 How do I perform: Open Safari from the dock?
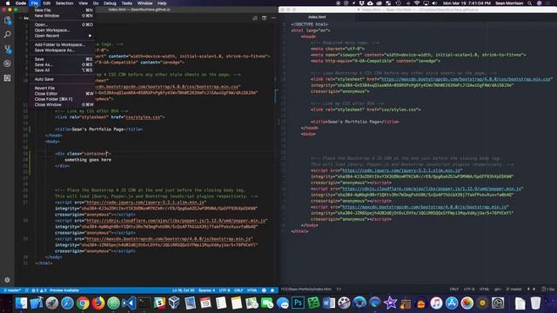tap(67, 303)
